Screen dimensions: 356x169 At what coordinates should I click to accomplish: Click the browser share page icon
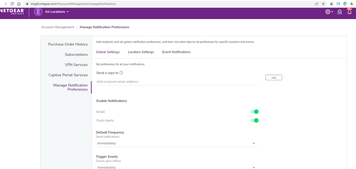tap(316, 4)
